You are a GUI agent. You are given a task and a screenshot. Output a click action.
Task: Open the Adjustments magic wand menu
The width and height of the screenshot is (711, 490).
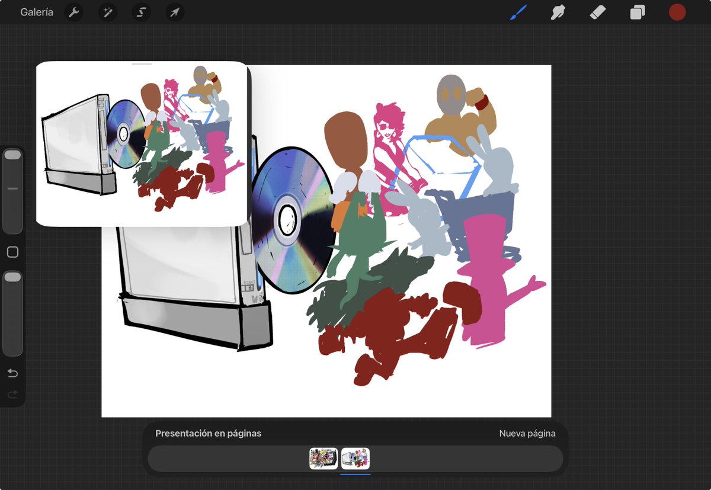[107, 12]
